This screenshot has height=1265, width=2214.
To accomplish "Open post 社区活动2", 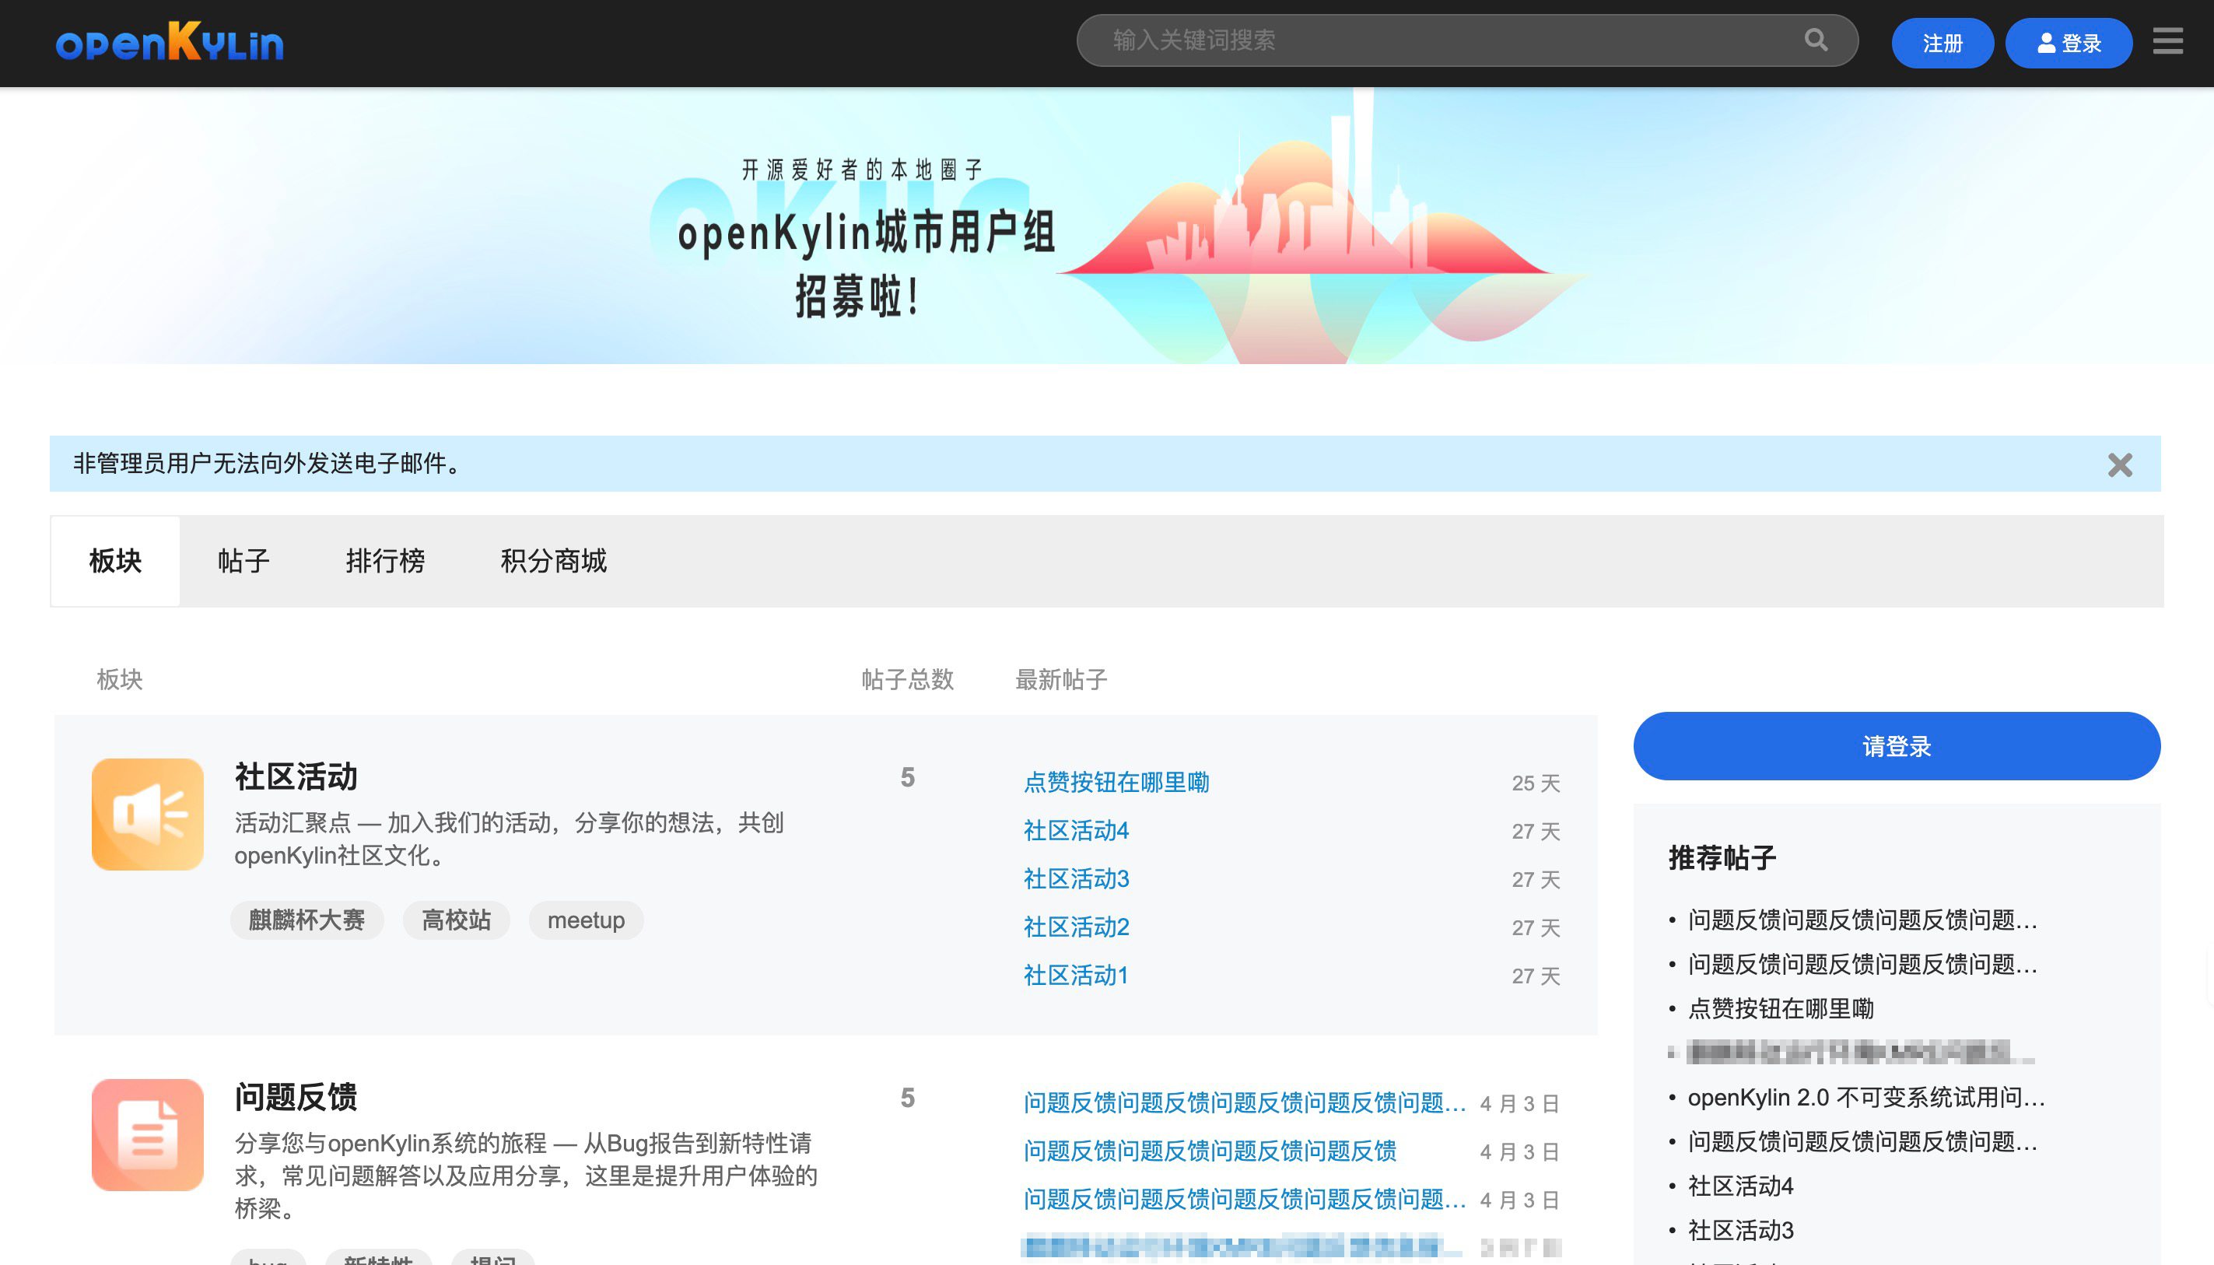I will (x=1076, y=927).
